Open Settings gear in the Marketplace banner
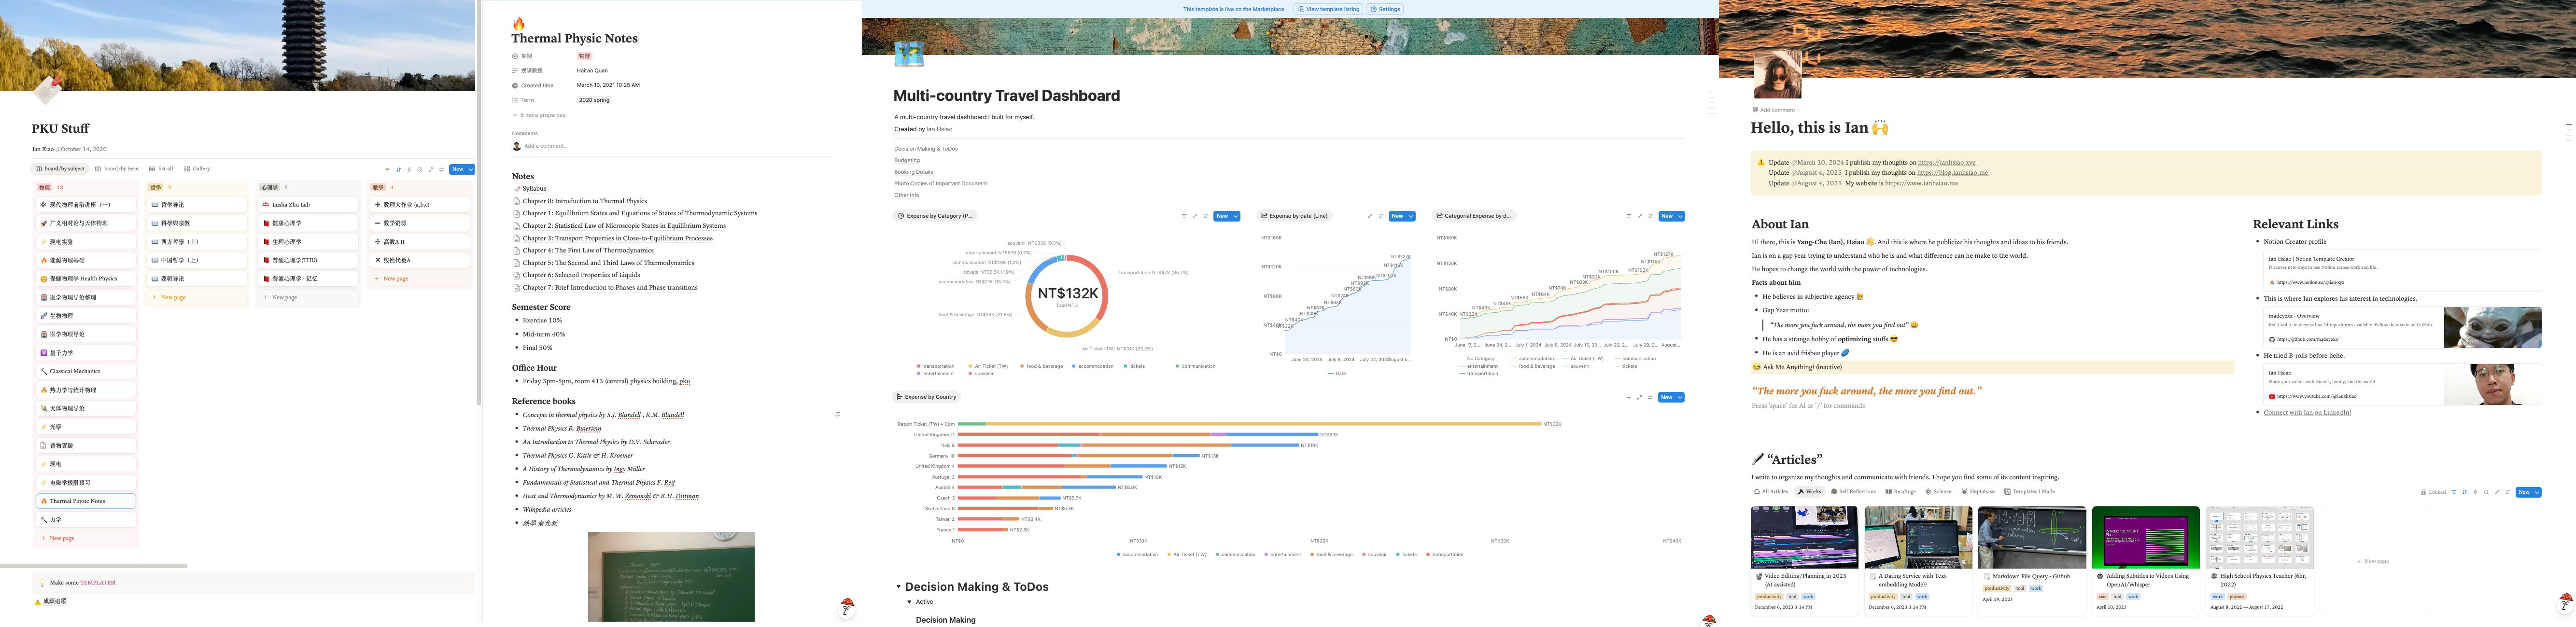Image resolution: width=2576 pixels, height=627 pixels. (x=1386, y=9)
